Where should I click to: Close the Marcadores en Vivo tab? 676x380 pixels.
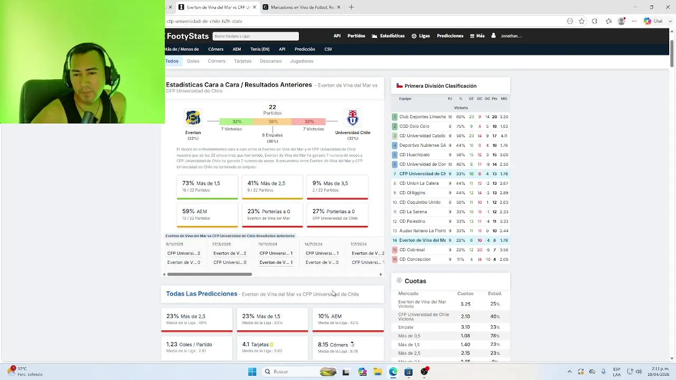point(339,7)
